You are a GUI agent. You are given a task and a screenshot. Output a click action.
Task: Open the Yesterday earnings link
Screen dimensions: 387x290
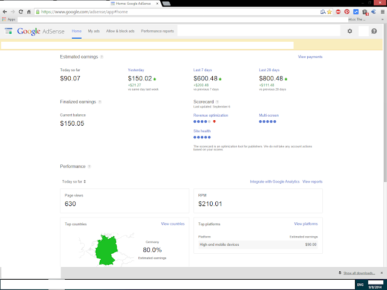tap(136, 70)
